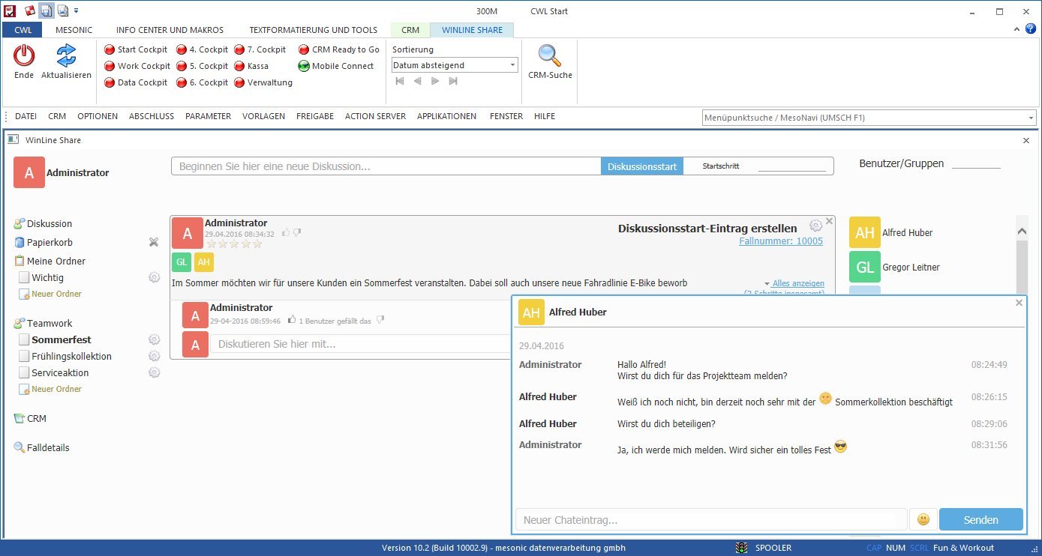The height and width of the screenshot is (556, 1042).
Task: Open the Fallnummer: 10005 link
Action: pyautogui.click(x=780, y=241)
